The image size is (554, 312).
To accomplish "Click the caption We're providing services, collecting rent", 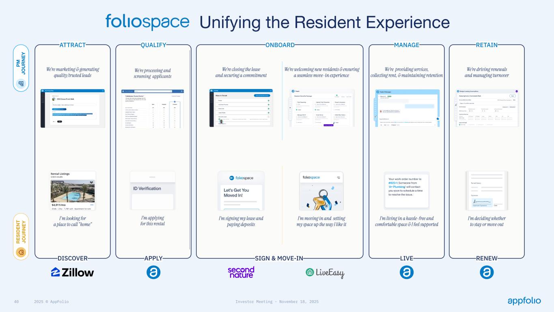I will click(x=407, y=72).
